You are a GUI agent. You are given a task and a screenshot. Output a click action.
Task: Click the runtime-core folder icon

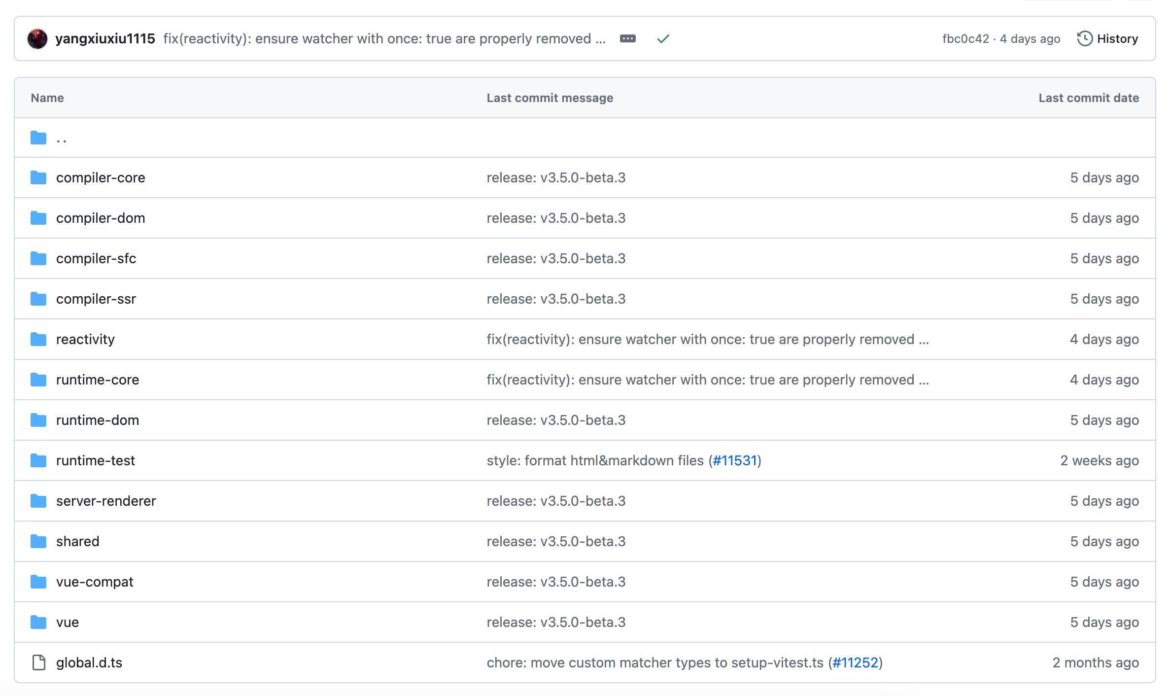38,380
